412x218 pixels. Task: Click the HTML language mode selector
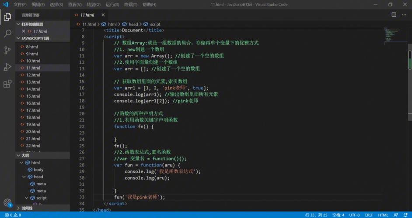pyautogui.click(x=383, y=215)
